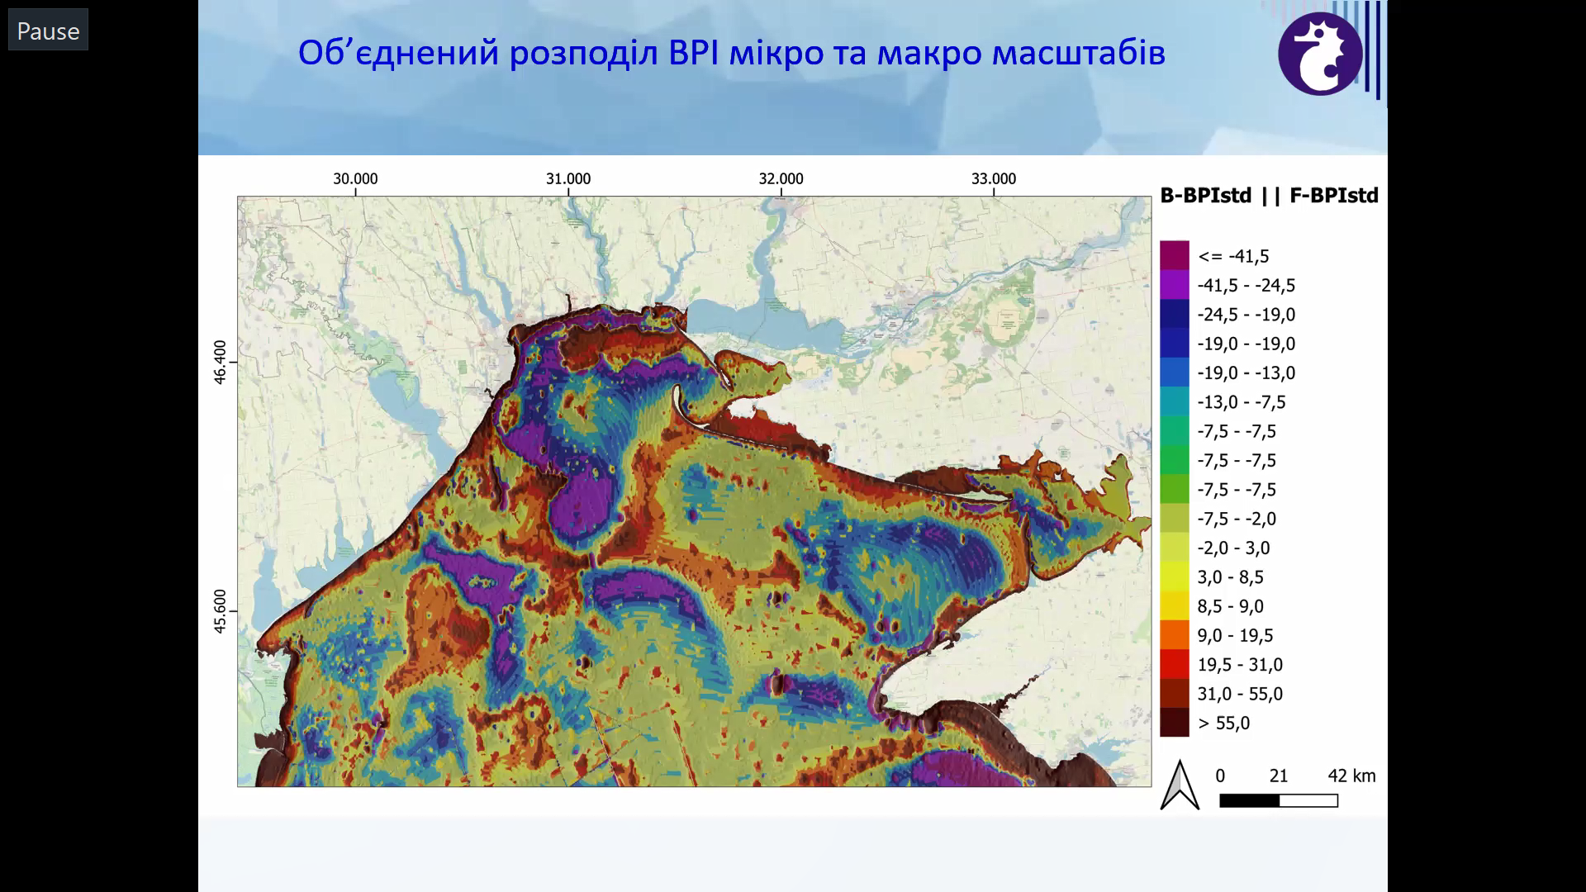
Task: Click the '19,5 - 31,0' red legend swatch
Action: click(x=1174, y=664)
